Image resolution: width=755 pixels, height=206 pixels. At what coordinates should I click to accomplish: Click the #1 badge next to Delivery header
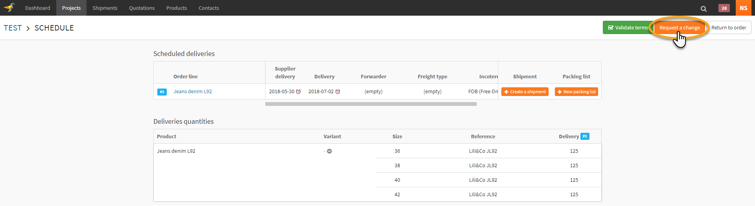(x=585, y=136)
